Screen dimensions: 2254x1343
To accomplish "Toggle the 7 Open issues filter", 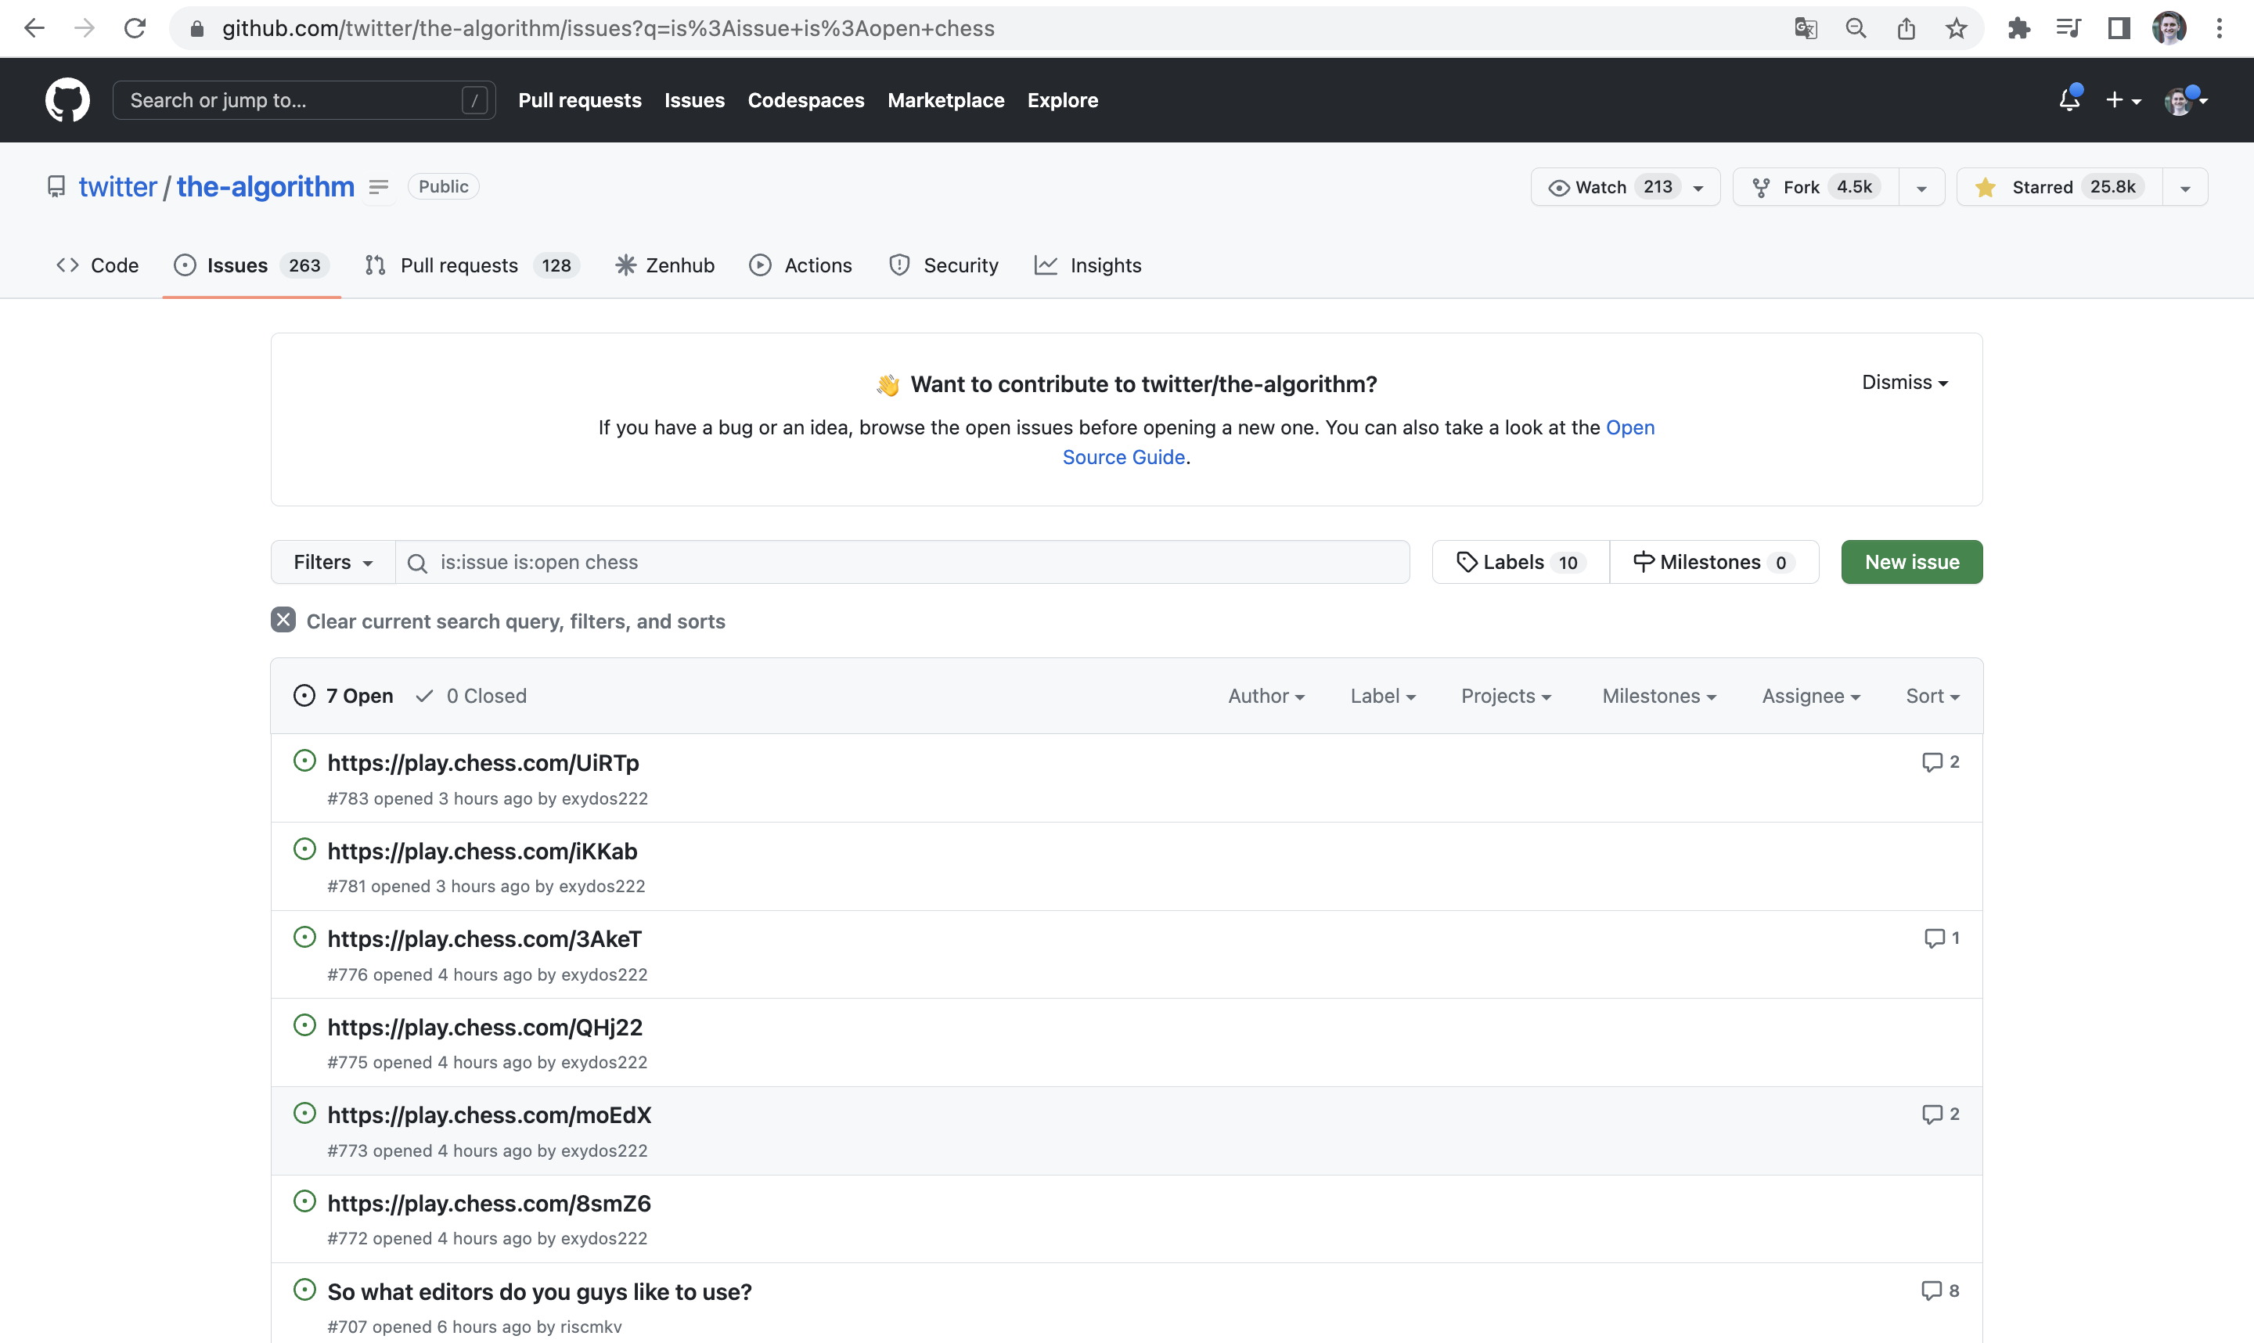I will pos(344,696).
